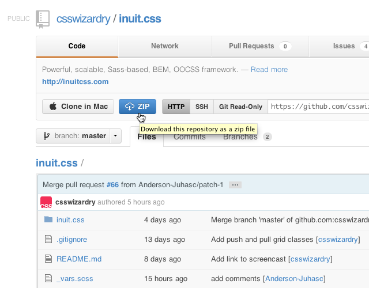Open the branch: master selector

(x=78, y=136)
